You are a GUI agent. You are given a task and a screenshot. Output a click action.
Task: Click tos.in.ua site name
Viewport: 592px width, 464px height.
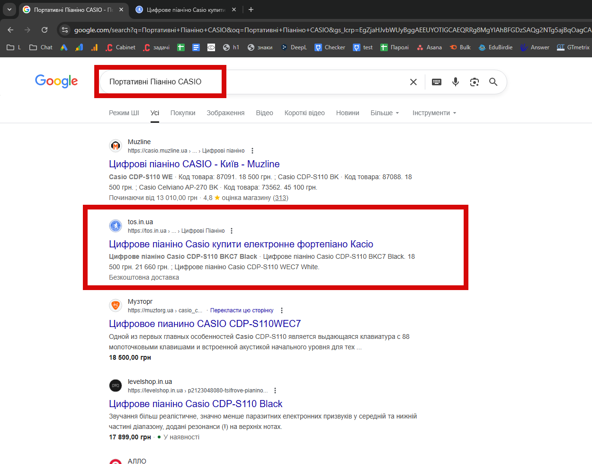(140, 222)
